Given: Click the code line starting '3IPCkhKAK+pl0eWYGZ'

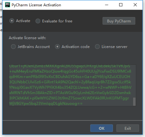Looking at the screenshot, I should 69,98.
